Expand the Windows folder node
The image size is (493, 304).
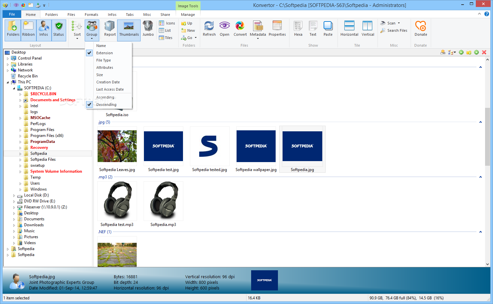[20, 190]
